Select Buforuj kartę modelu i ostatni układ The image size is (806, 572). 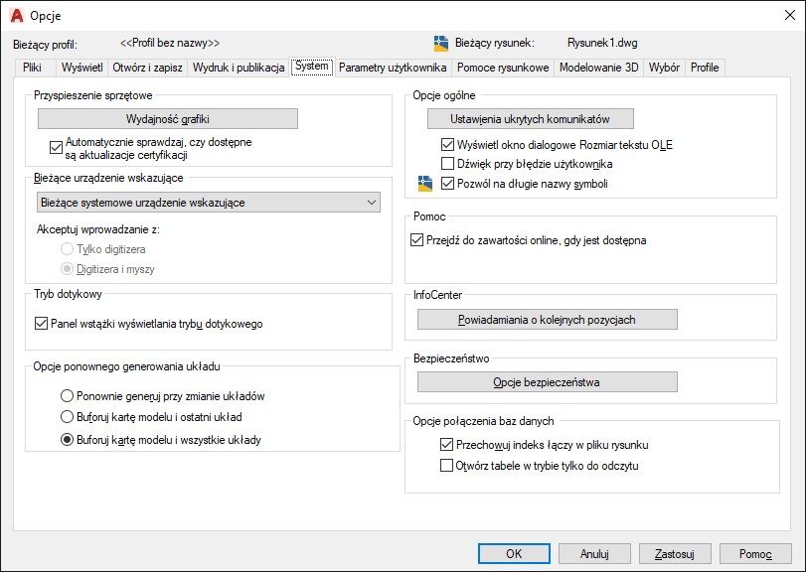(68, 417)
